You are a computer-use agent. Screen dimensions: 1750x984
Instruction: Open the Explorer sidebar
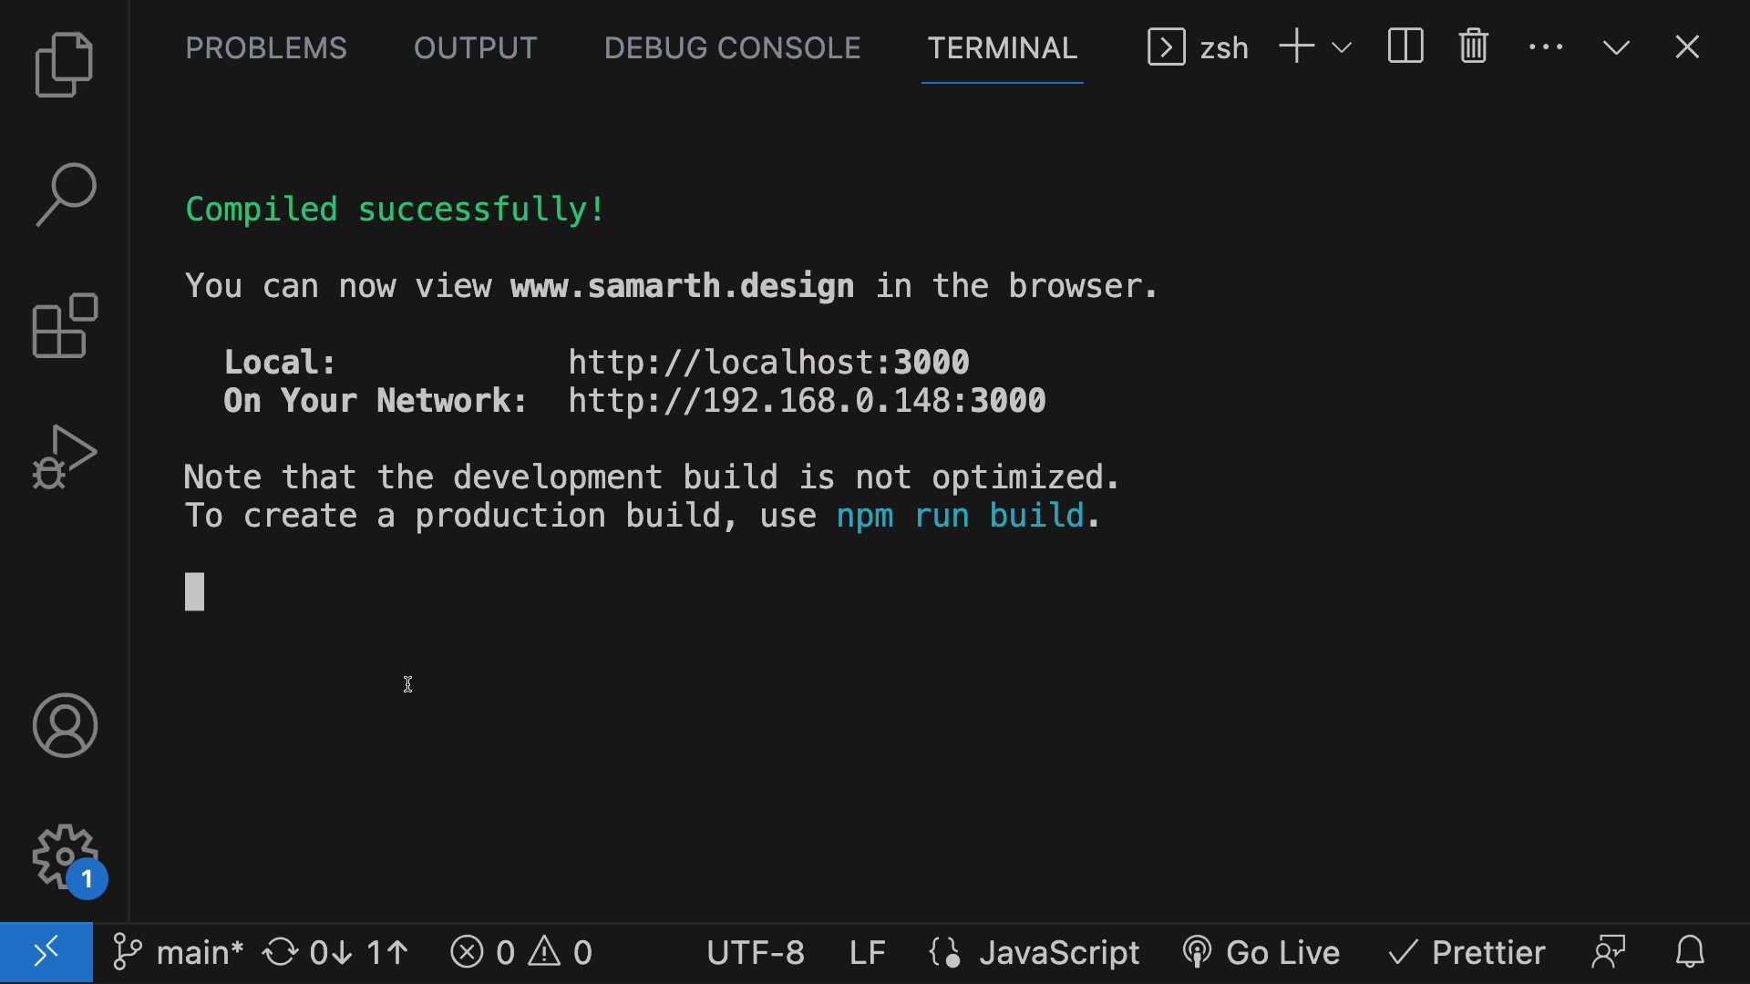click(64, 64)
